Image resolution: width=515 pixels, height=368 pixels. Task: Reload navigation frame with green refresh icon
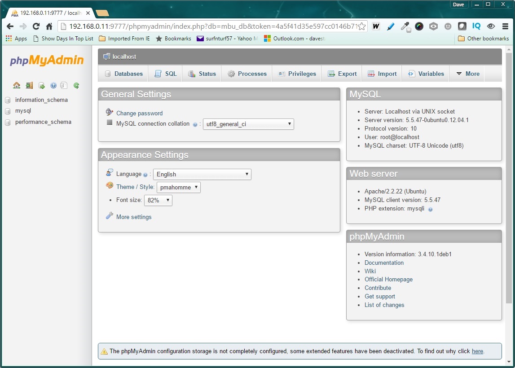76,86
